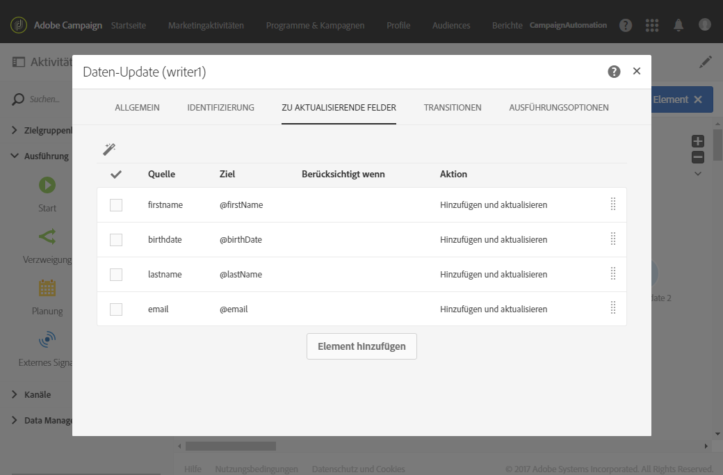Check the email row checkbox
Viewport: 723px width, 475px height.
pos(116,309)
